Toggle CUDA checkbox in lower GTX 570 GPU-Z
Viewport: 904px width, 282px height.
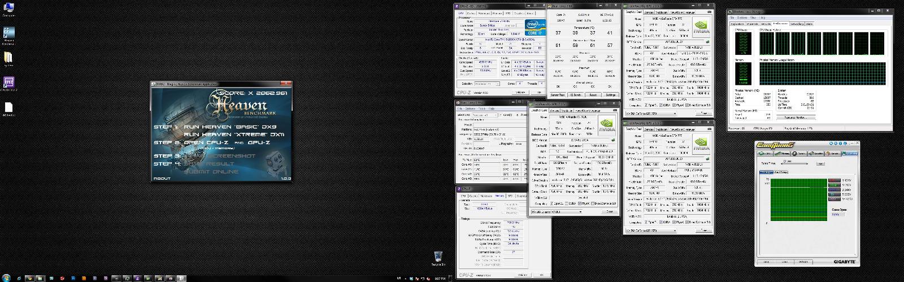pos(661,222)
